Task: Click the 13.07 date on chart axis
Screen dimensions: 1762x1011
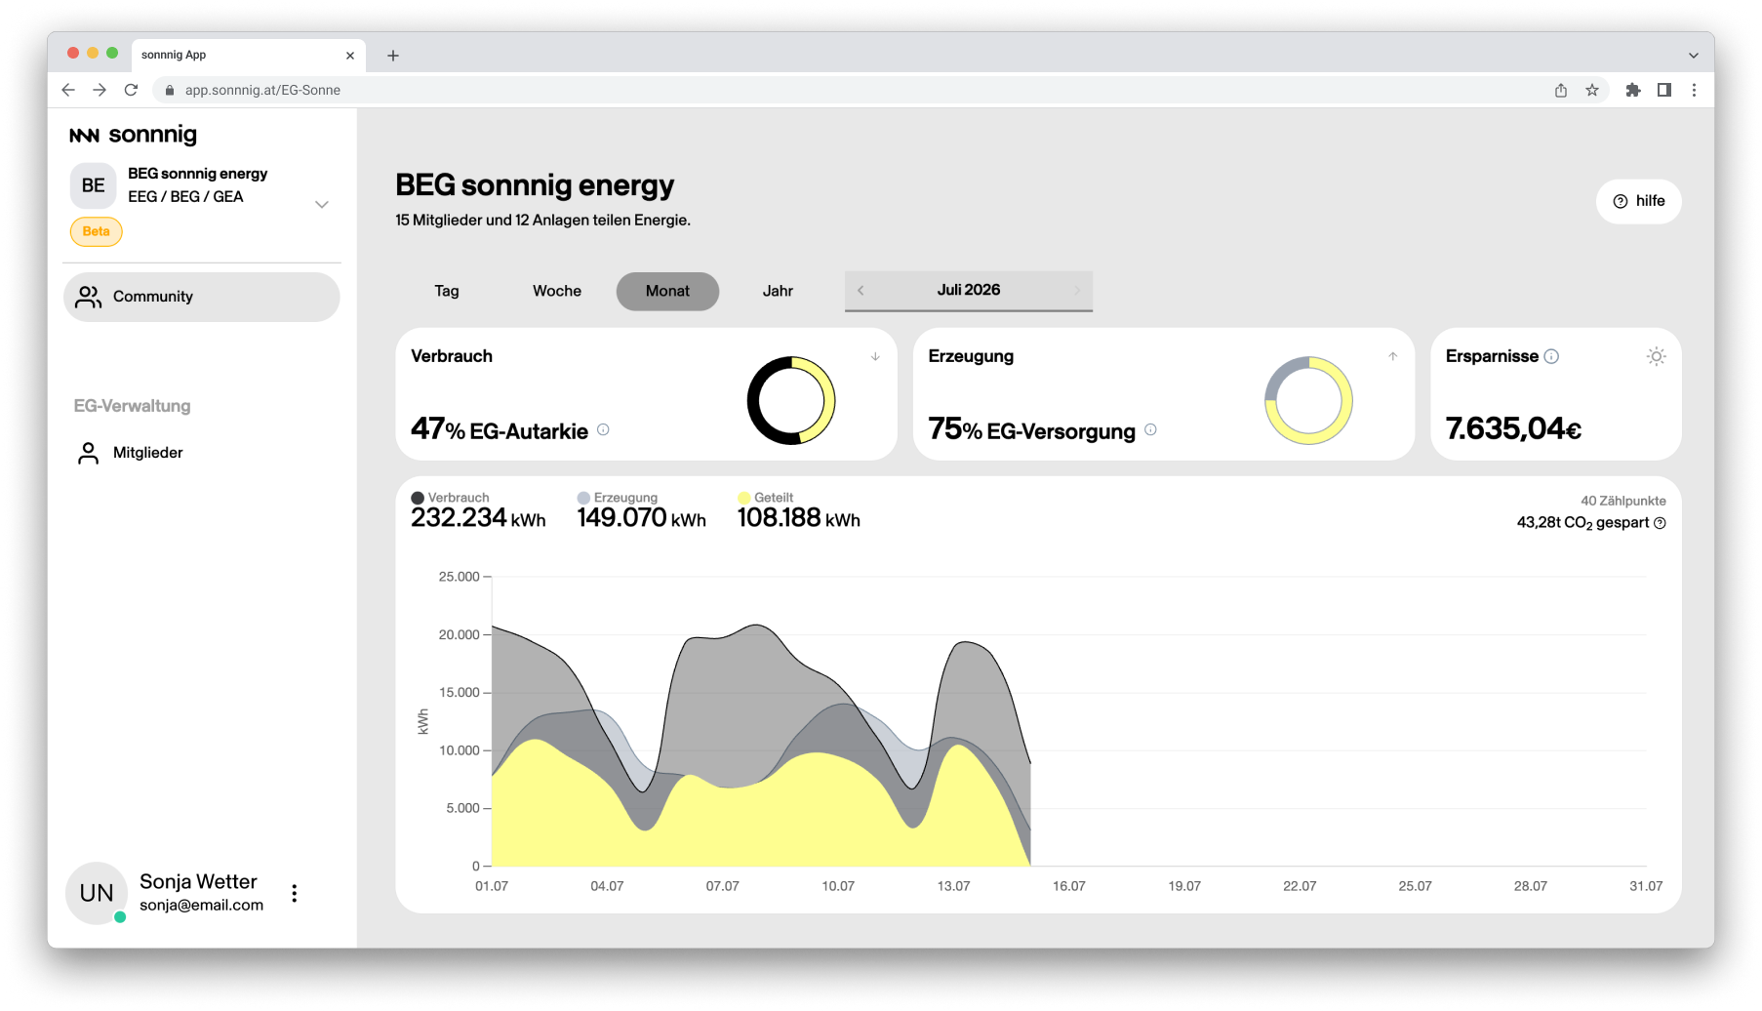Action: coord(953,886)
